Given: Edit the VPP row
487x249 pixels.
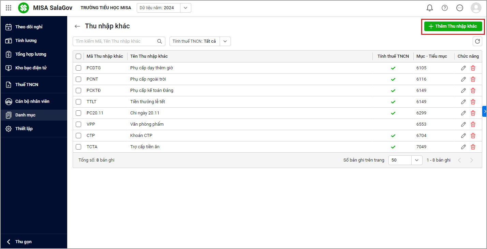Looking at the screenshot, I should pos(463,124).
